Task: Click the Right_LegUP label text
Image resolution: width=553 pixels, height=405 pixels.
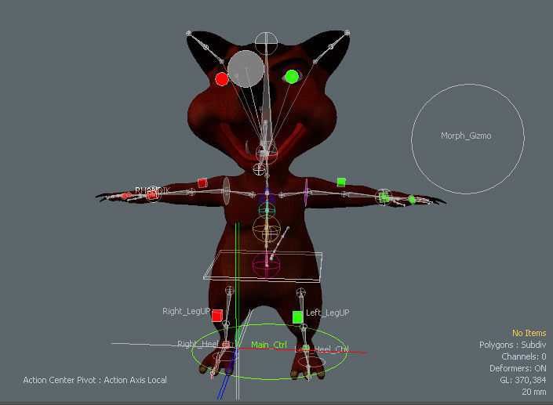Action: [186, 311]
